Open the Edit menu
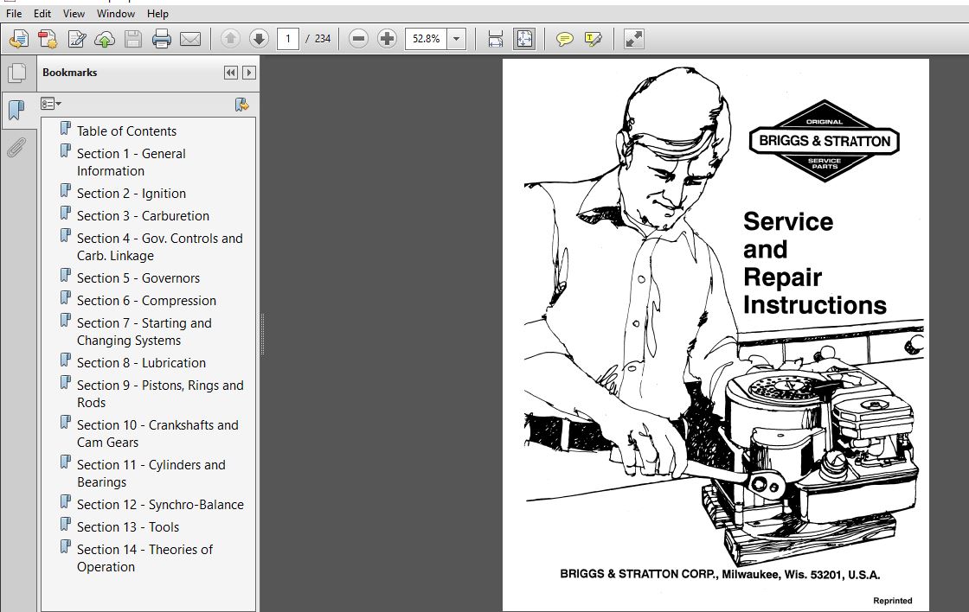Viewport: 969px width, 612px height. [x=42, y=13]
